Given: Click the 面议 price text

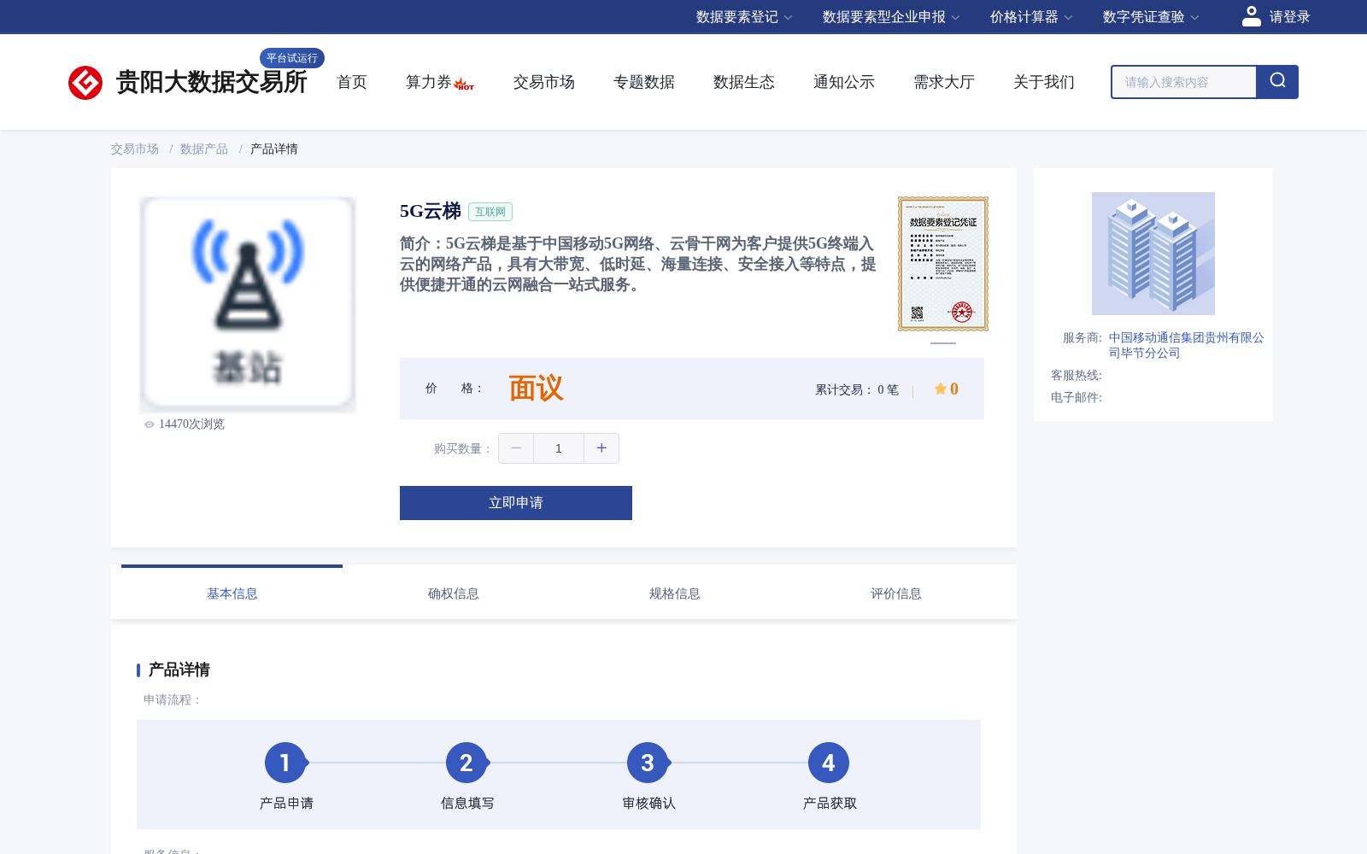Looking at the screenshot, I should point(536,389).
